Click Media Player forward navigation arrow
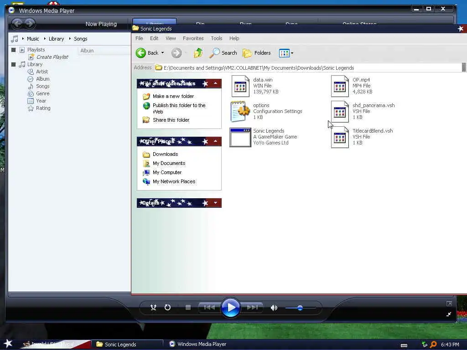 click(x=30, y=23)
